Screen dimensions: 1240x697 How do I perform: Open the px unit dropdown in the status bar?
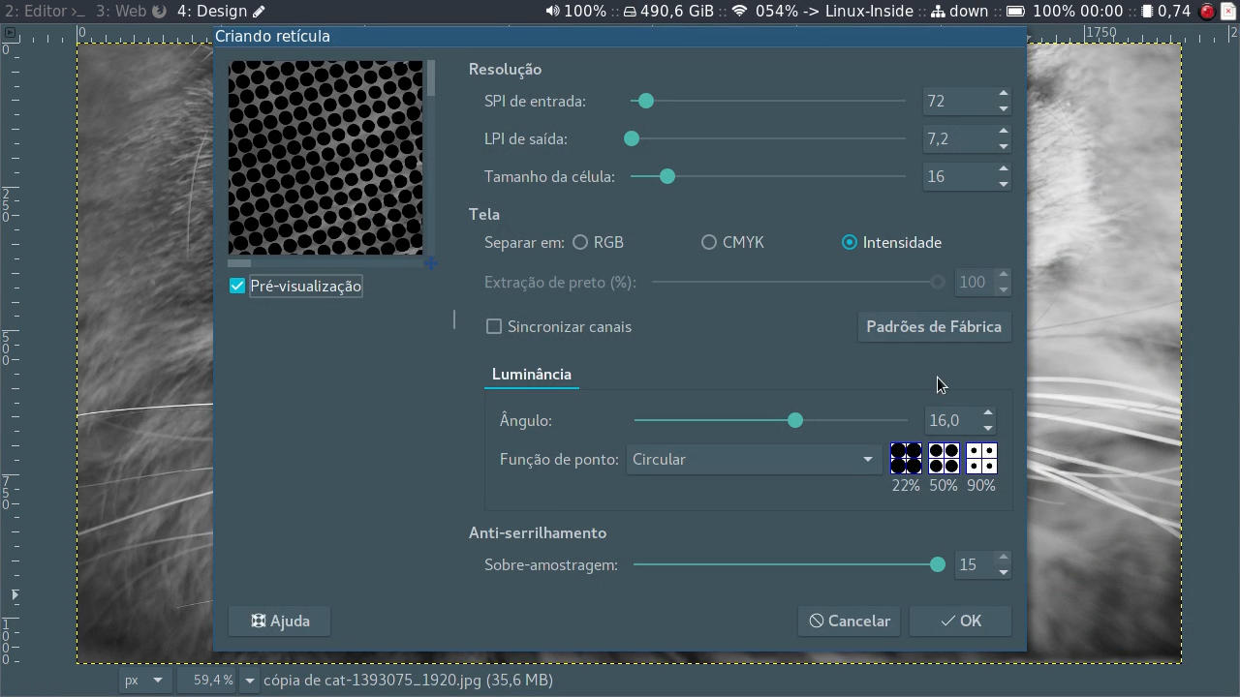tap(143, 680)
